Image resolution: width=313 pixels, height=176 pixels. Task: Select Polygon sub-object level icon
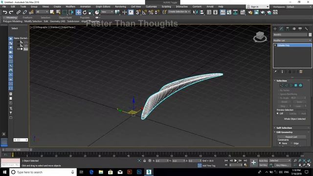point(295,86)
